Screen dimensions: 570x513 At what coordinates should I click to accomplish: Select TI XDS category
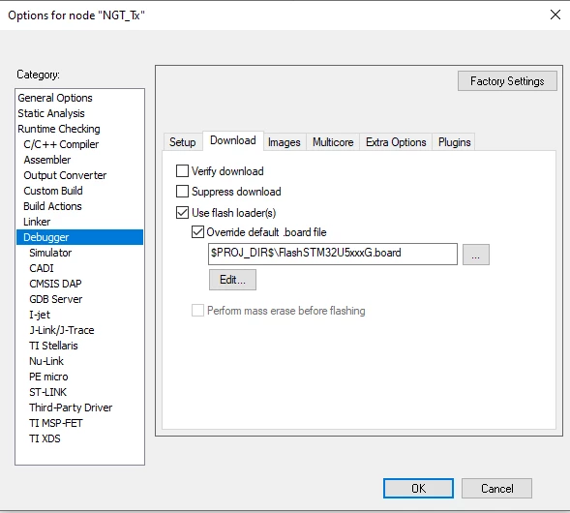tap(79, 438)
